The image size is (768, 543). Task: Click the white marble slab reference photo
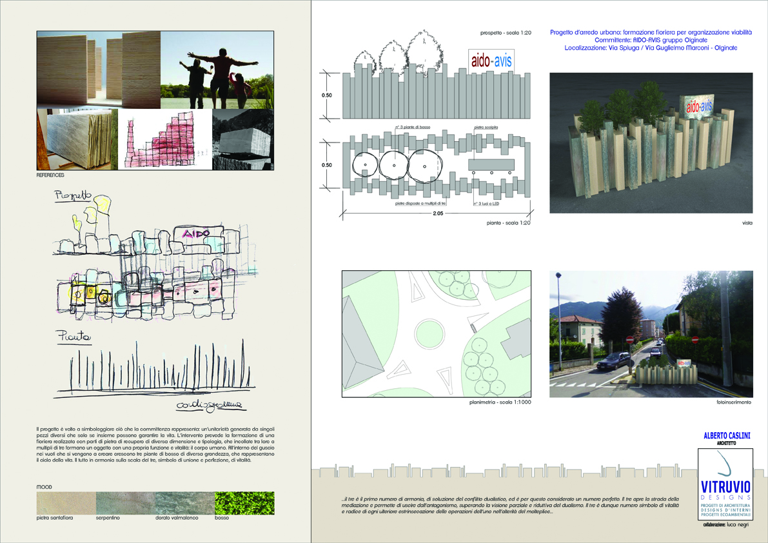pos(77,139)
